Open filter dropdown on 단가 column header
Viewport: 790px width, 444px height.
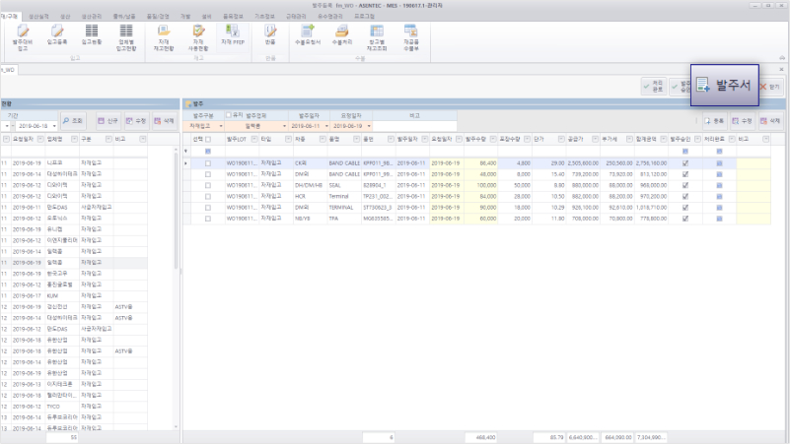click(x=561, y=139)
